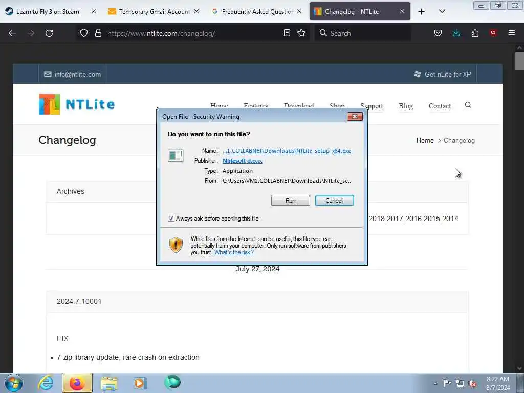524x393 pixels.
Task: Open the 2018 archive link
Action: [x=376, y=219]
